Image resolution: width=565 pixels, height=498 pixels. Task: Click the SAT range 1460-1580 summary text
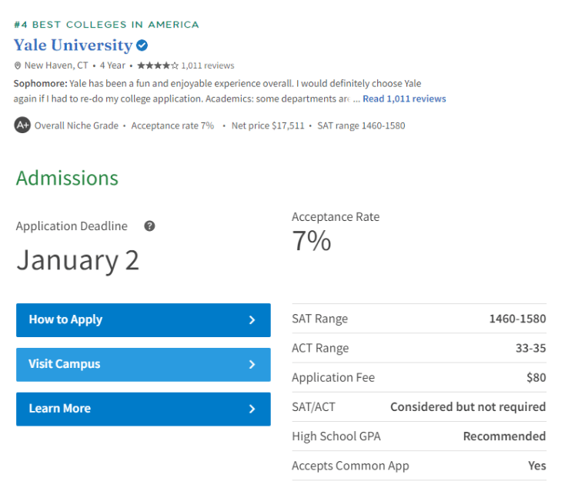click(361, 125)
